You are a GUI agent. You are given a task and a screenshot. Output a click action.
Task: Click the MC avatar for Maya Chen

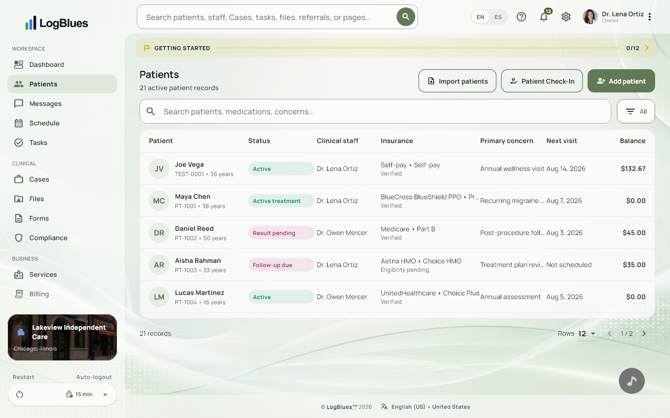point(159,201)
